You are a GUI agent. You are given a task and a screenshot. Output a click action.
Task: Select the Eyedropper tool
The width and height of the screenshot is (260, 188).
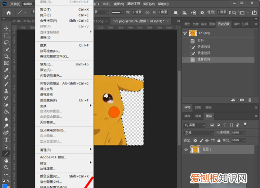[x=6, y=70]
